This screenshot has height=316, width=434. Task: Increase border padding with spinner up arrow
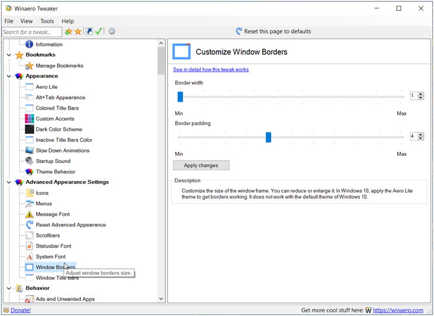pos(421,134)
